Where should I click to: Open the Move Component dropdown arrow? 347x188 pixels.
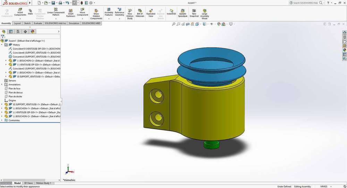[x=82, y=19]
